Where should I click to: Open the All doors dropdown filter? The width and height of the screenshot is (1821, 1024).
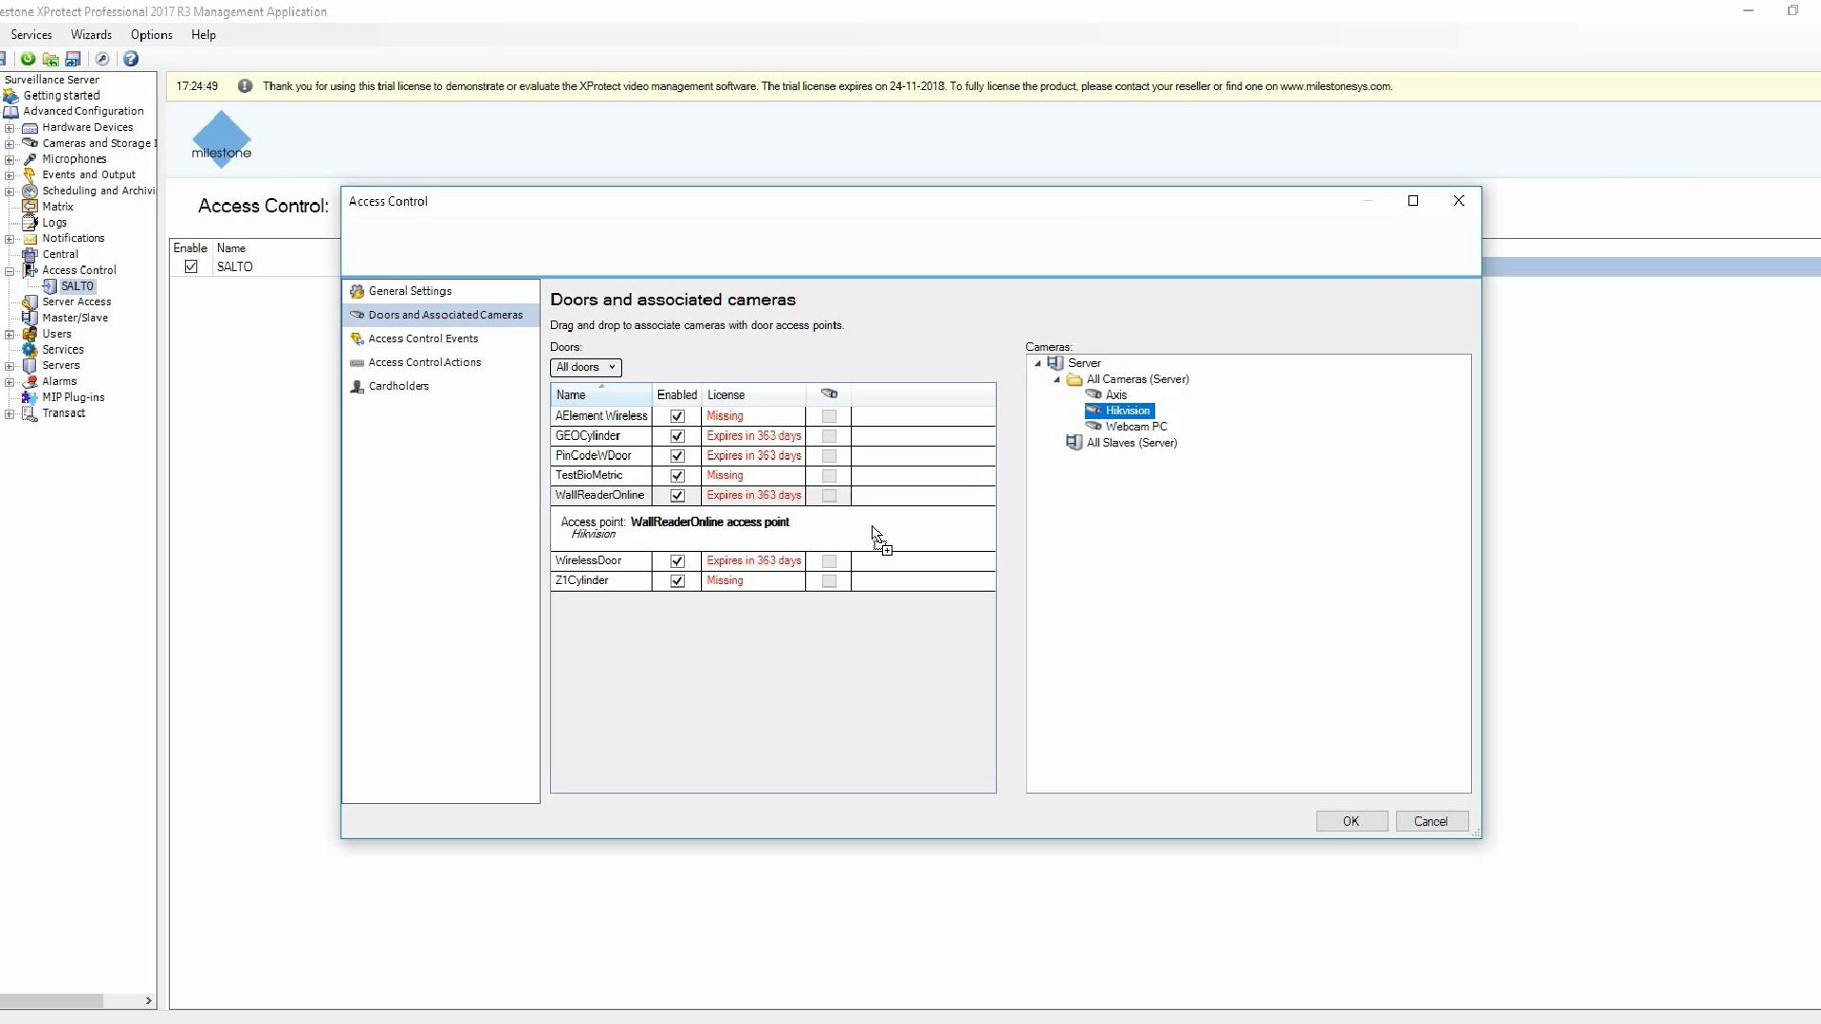586,368
